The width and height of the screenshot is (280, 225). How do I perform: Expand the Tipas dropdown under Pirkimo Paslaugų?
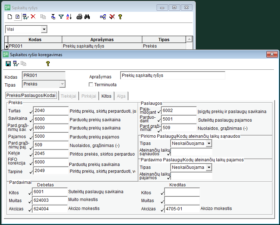209,143
